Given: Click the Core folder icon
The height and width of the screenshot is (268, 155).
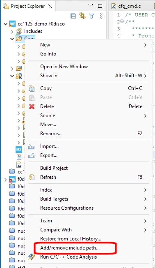Looking at the screenshot, I should pyautogui.click(x=19, y=39).
